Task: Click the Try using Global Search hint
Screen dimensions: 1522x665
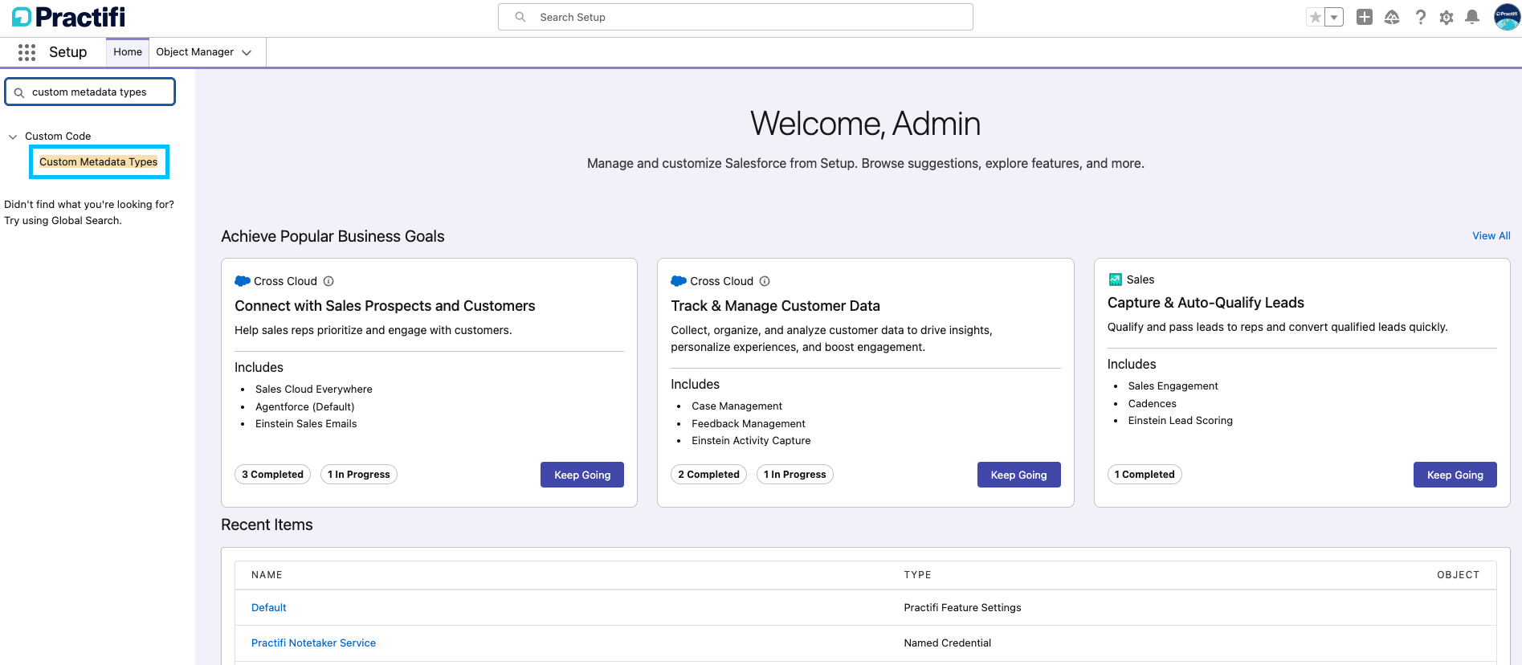Action: click(x=63, y=221)
